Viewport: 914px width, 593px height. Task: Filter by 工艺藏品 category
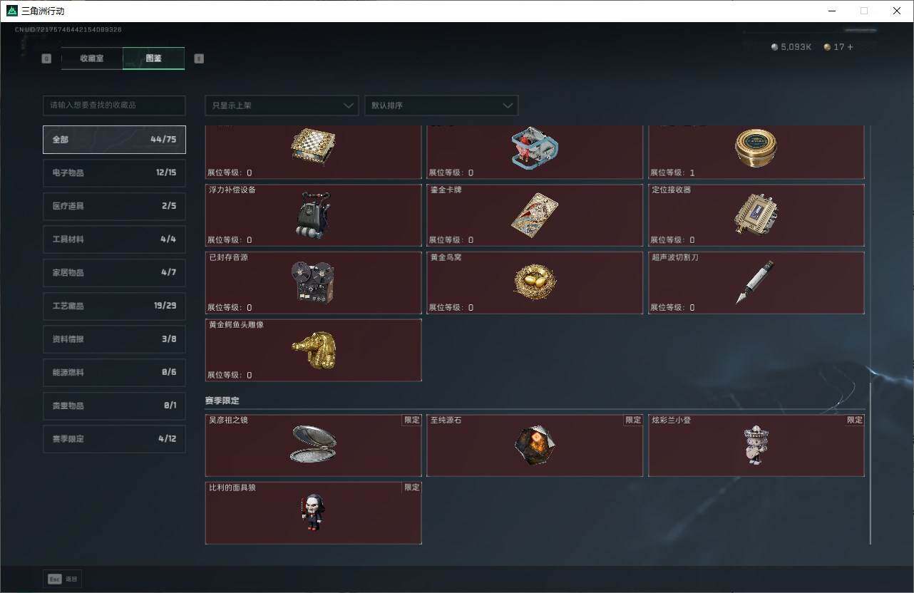pos(114,306)
